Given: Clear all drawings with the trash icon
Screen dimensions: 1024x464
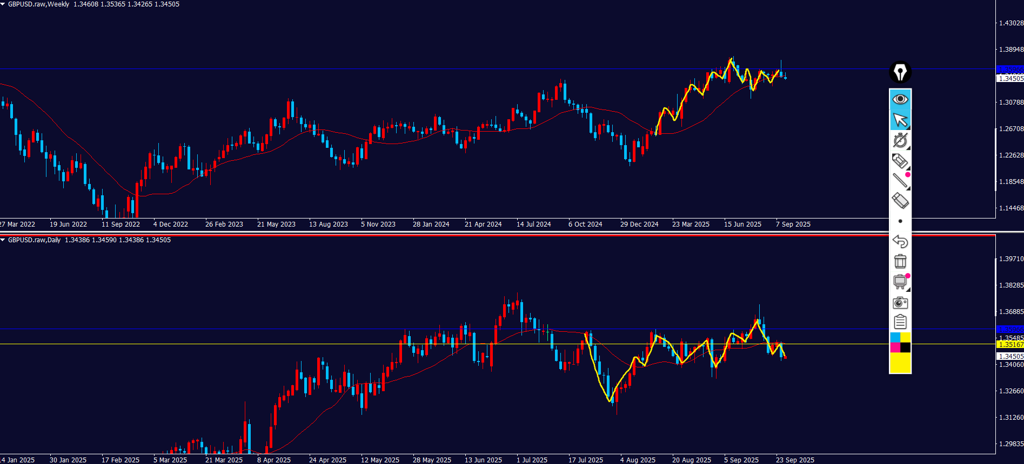Looking at the screenshot, I should (900, 262).
